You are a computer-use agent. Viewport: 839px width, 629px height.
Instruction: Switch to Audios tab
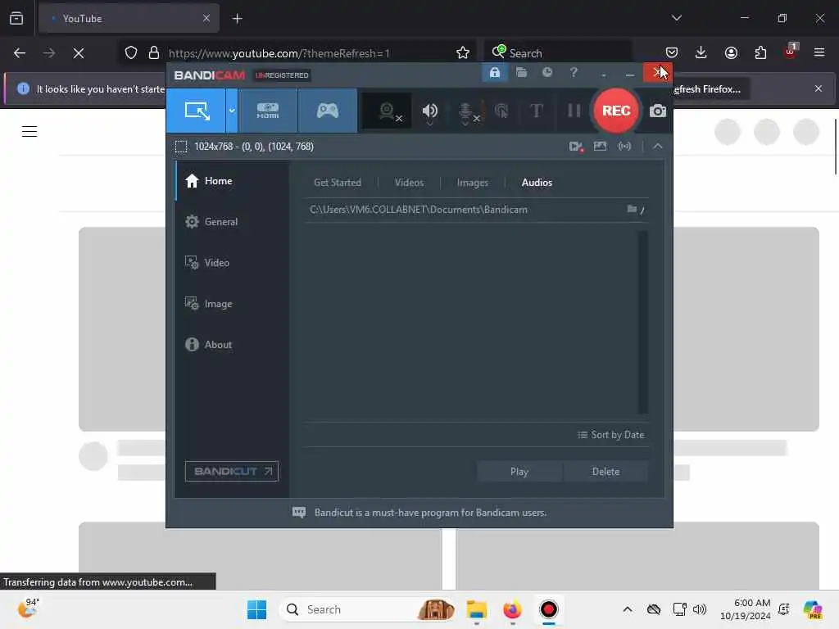pyautogui.click(x=537, y=183)
